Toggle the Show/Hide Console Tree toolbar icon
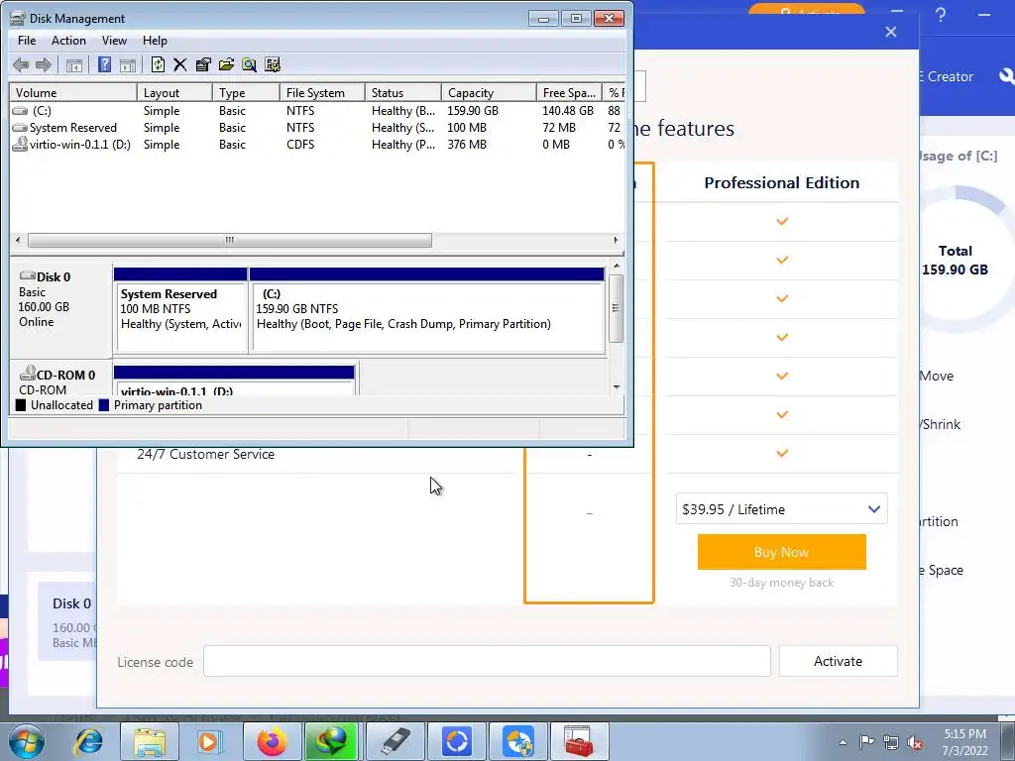 point(73,64)
